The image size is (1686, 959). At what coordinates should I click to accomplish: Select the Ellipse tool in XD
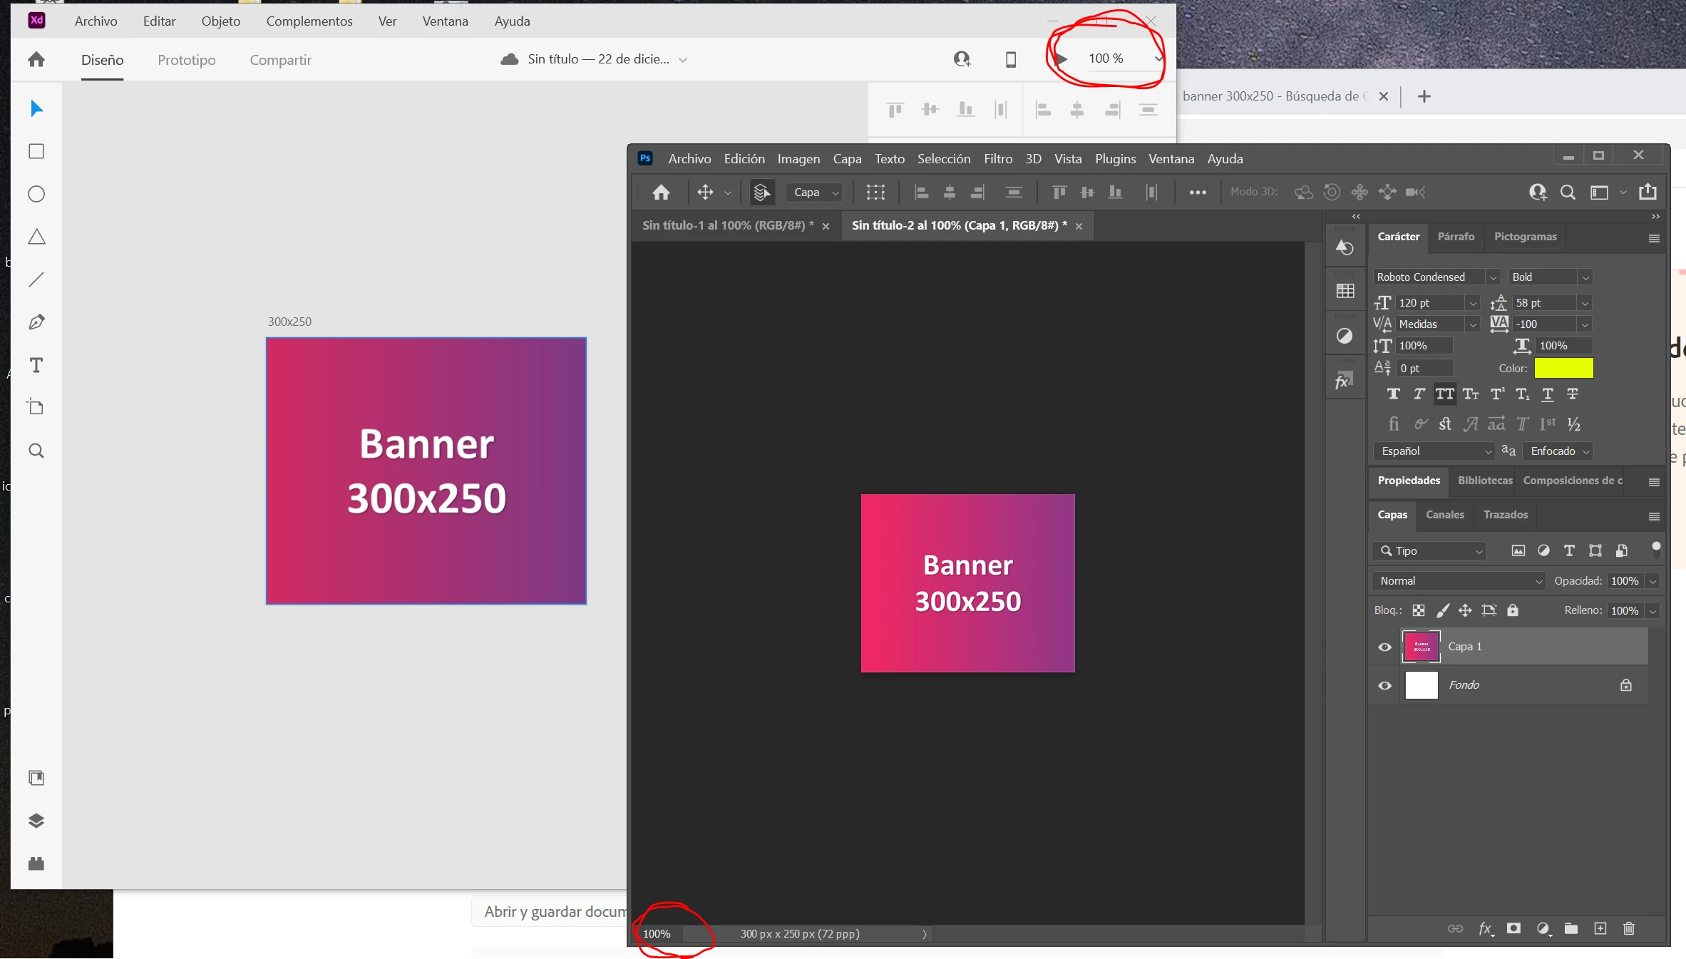(36, 194)
